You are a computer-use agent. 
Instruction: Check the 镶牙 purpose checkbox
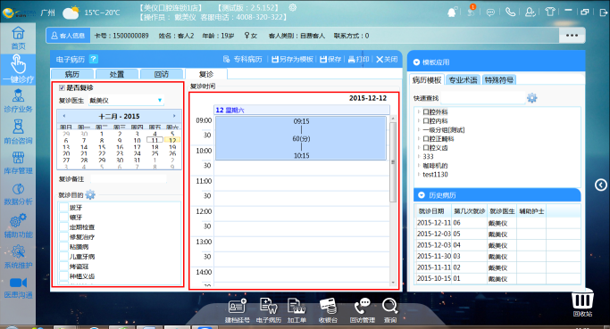(64, 218)
